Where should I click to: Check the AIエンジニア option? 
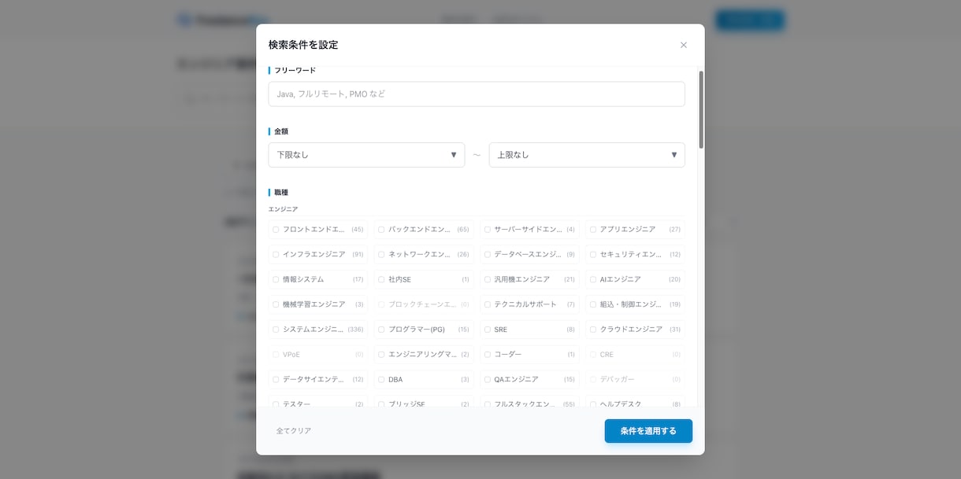point(593,279)
